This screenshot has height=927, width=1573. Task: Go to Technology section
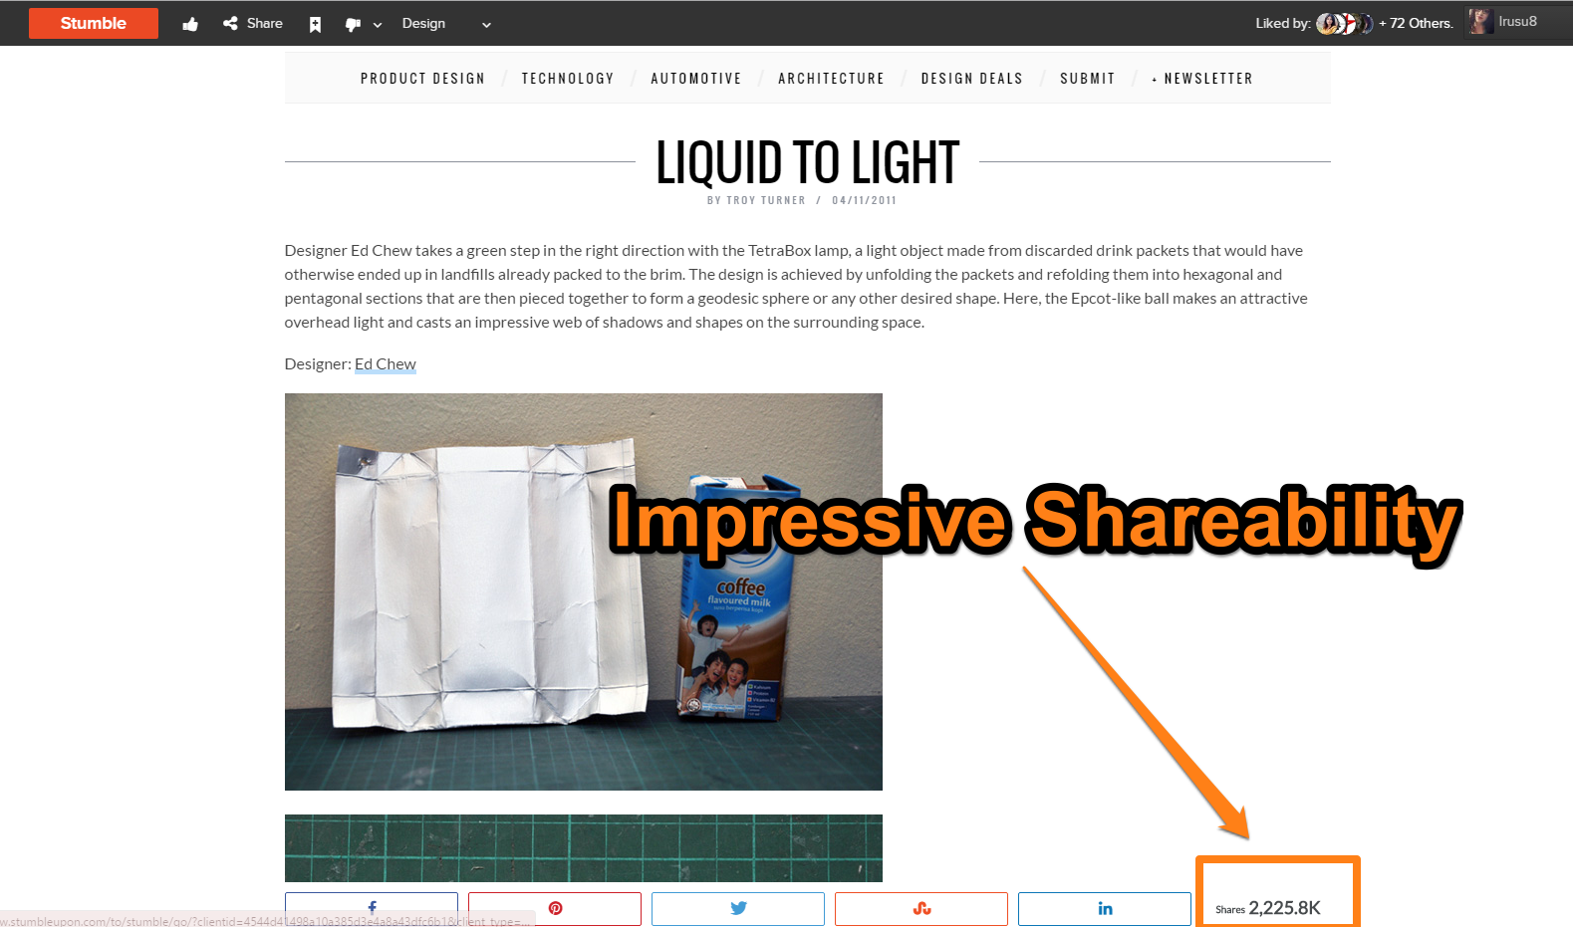[568, 79]
